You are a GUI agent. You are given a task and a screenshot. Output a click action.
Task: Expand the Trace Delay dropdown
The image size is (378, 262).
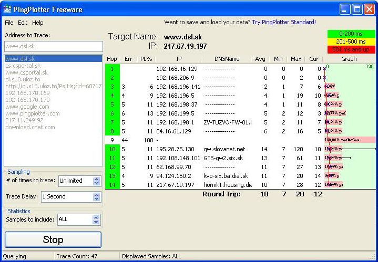[96, 197]
